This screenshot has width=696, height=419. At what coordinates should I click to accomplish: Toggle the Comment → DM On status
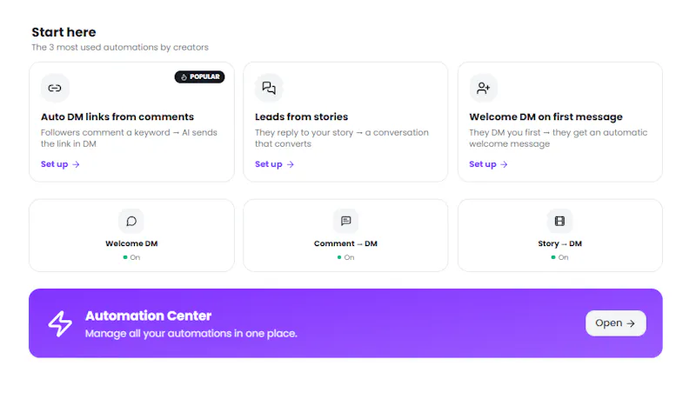click(345, 257)
